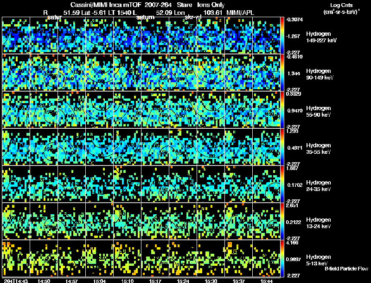
Task: Click the color scale beside Hydrogen 35-55 keV
Action: pos(282,147)
